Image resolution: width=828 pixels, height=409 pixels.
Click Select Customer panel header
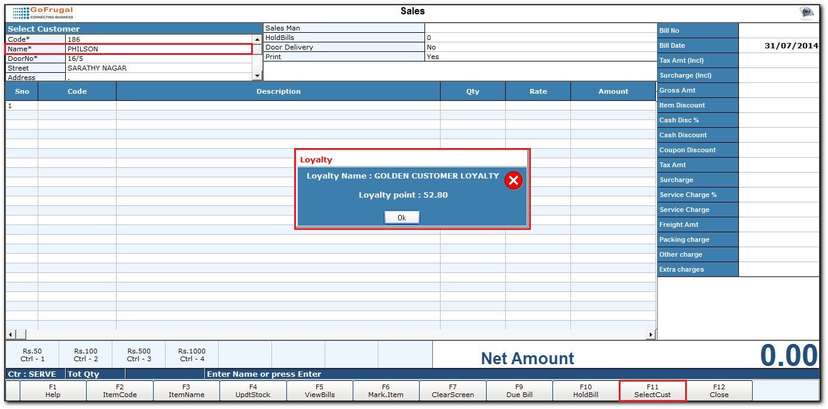tap(134, 29)
